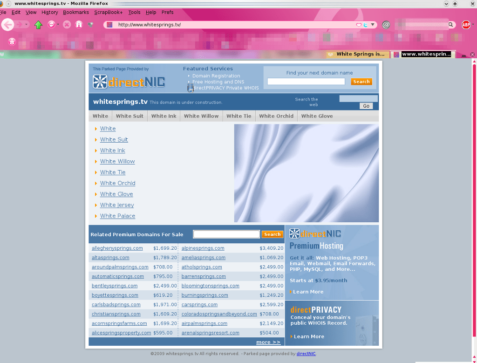
Task: Open the White Tie link in the list
Action: click(113, 172)
